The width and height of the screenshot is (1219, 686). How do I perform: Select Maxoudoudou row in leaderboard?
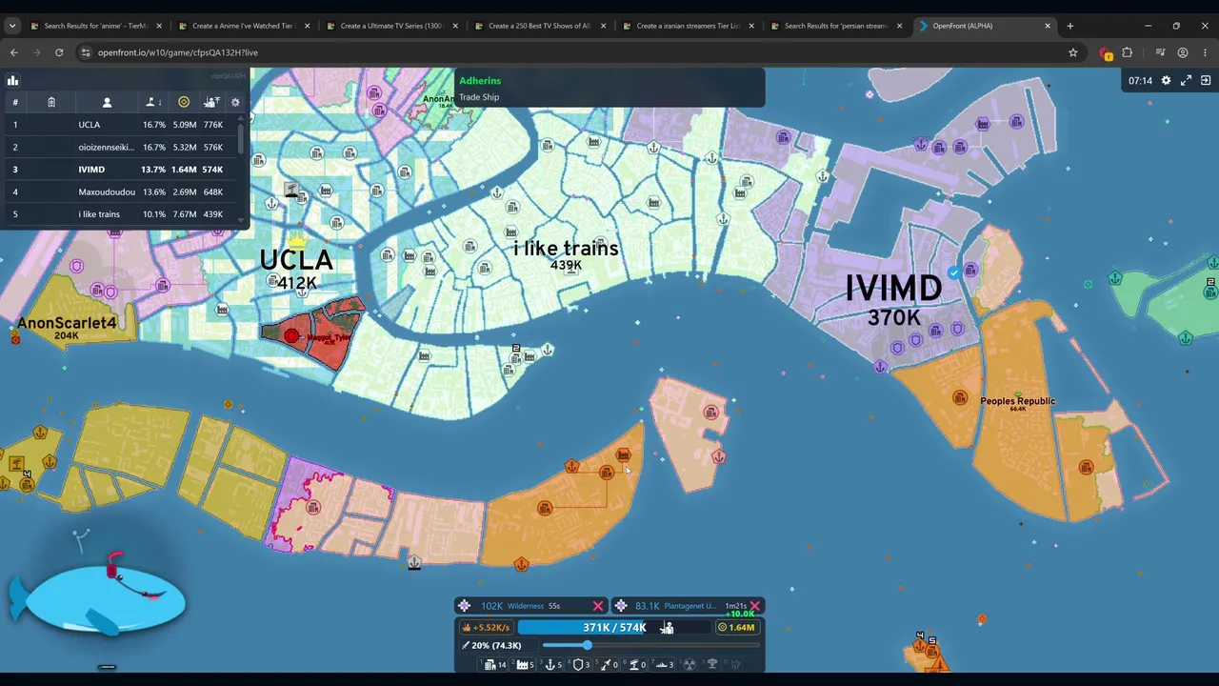[119, 192]
